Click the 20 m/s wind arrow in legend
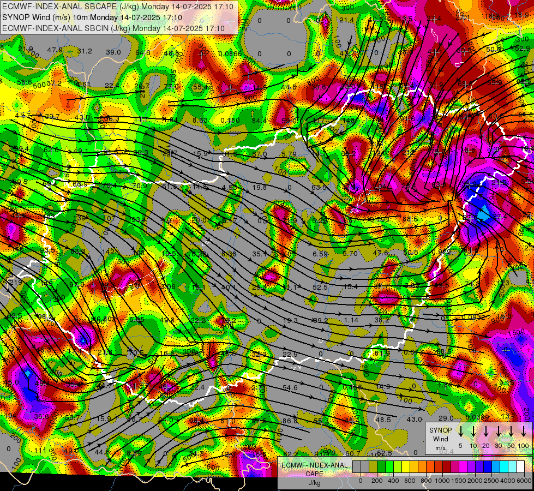 pos(485,431)
